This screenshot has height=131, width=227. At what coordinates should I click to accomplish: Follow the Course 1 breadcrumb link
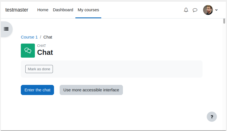(x=29, y=37)
